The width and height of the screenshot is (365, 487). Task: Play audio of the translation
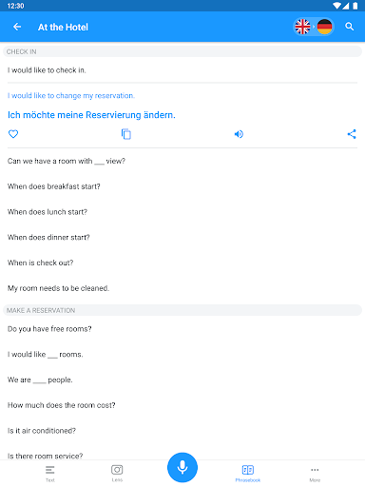[x=239, y=134]
